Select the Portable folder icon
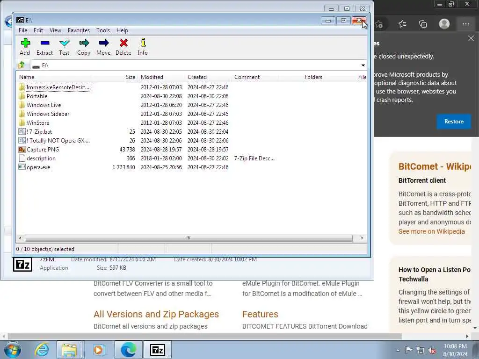Screen dimensions: 479x359 (x=22, y=96)
